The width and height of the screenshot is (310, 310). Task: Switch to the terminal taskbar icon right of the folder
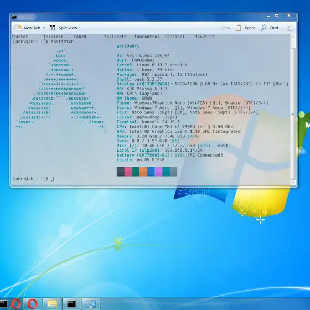click(71, 304)
